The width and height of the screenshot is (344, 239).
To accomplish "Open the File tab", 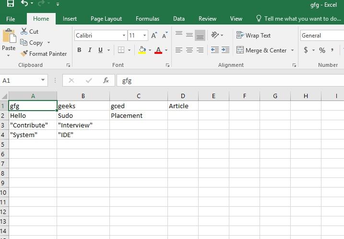I will click(11, 19).
